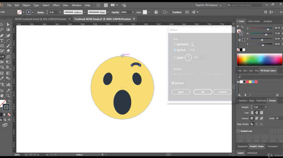Select the Selection tool arrow

click(2, 25)
